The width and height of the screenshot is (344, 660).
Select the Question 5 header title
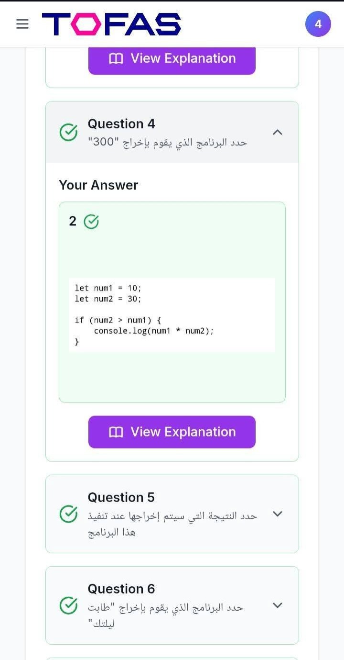pos(121,497)
